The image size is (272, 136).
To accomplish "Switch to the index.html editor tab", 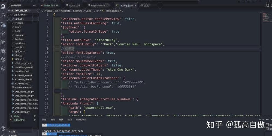I will [51, 5].
